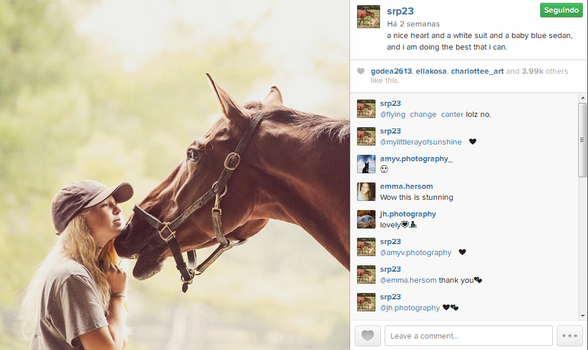Open godea2613 profile from likes
Screen dimensions: 588x350
tap(391, 71)
